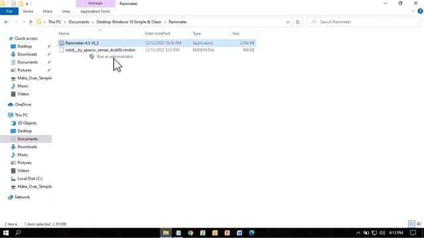
Task: Select This PC in navigation pane
Action: pos(21,115)
